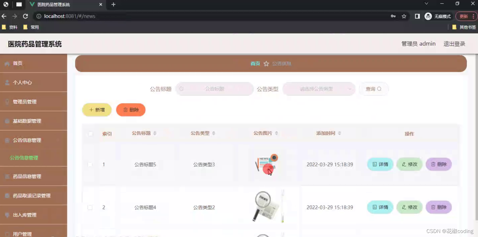Image resolution: width=478 pixels, height=237 pixels.
Task: Click the 退出登录 logout link
Action: coord(454,44)
